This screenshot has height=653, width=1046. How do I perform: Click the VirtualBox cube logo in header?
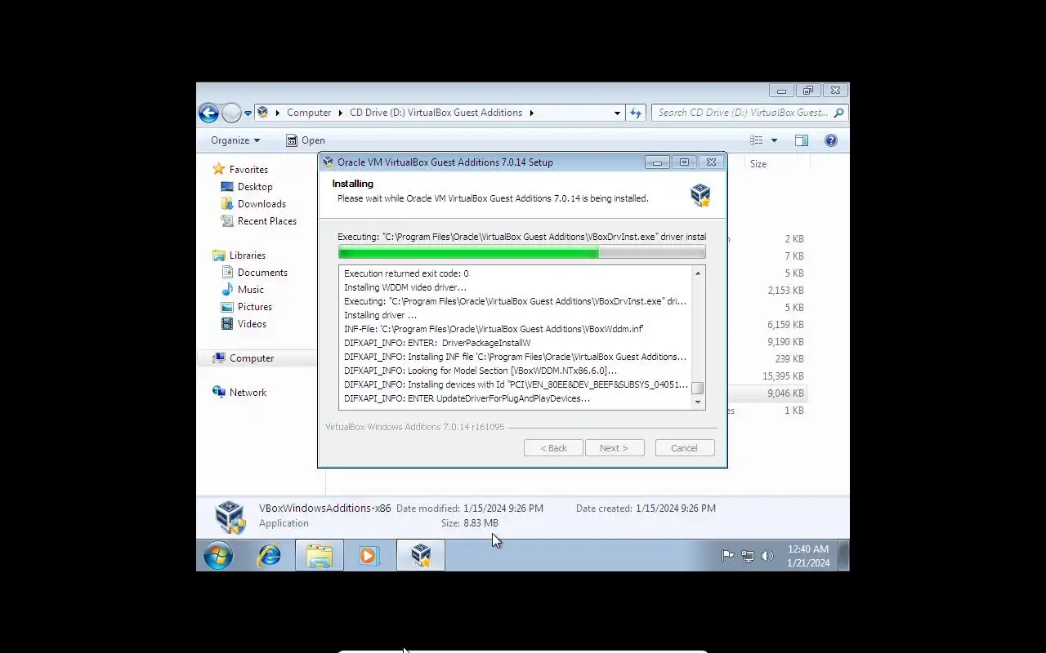(700, 194)
